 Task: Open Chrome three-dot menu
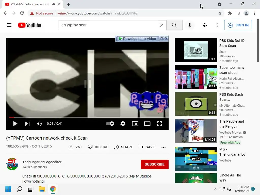click(254, 13)
